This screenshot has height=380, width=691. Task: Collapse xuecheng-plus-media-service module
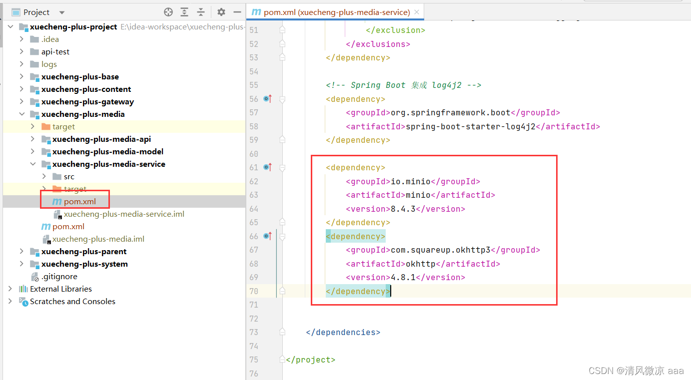tap(33, 164)
